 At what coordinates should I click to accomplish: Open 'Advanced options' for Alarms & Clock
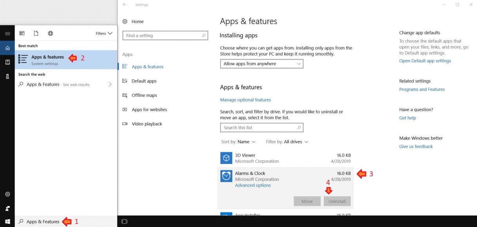(253, 185)
